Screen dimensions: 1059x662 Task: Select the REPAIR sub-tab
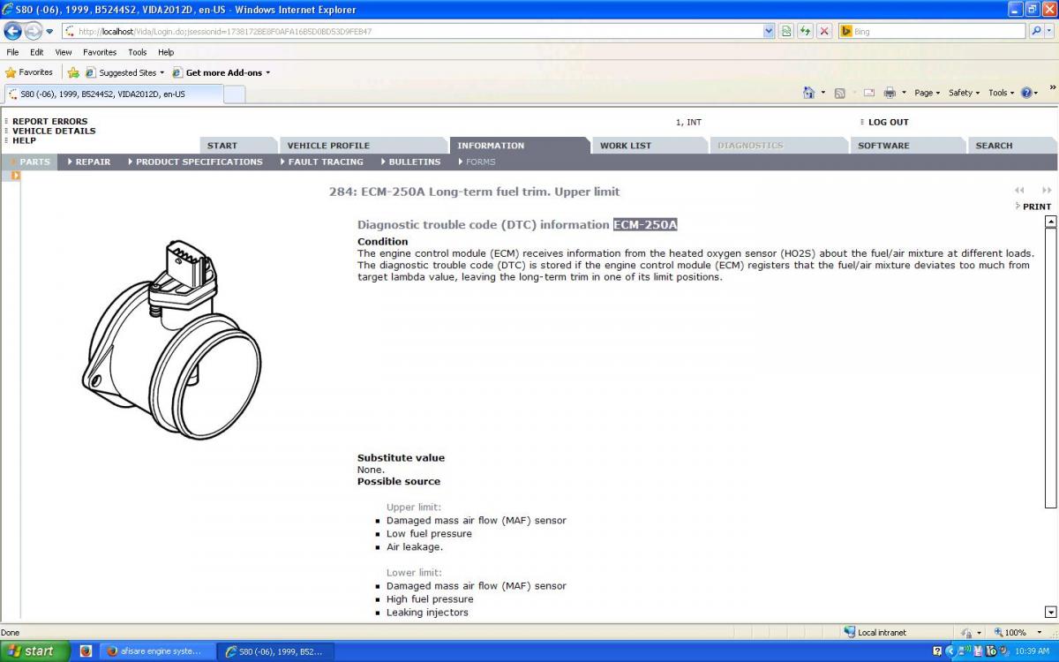tap(89, 162)
